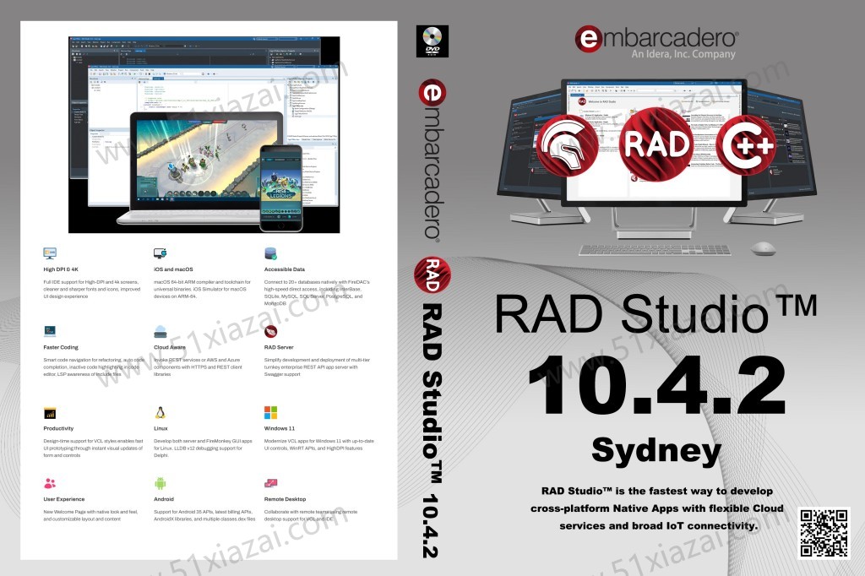This screenshot has width=865, height=576.
Task: Click the 'High DPI & 4K' heading
Action: [61, 269]
